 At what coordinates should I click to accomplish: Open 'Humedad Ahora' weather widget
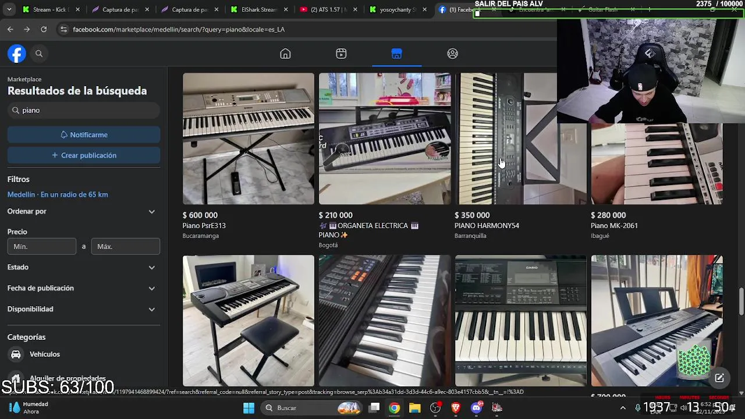pyautogui.click(x=29, y=408)
